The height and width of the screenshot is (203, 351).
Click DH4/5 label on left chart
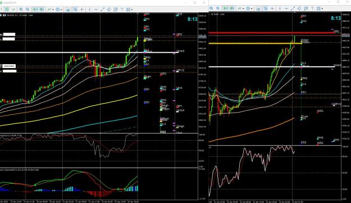pos(180,51)
